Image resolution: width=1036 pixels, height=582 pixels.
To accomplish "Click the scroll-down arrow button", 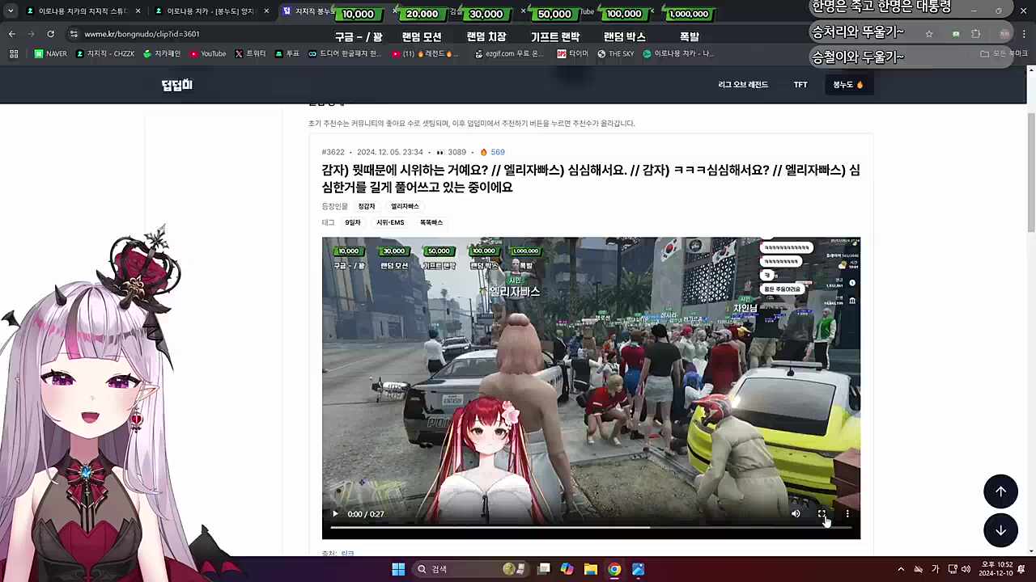I will point(1000,530).
